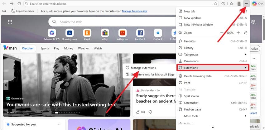Open the AliExpress shortcut tile
Screen dimensions: 265x130
tap(123, 35)
